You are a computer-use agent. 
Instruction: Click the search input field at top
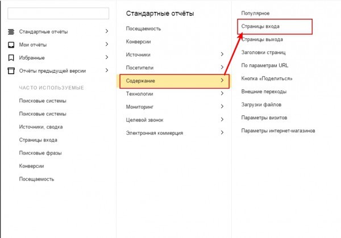coord(59,14)
